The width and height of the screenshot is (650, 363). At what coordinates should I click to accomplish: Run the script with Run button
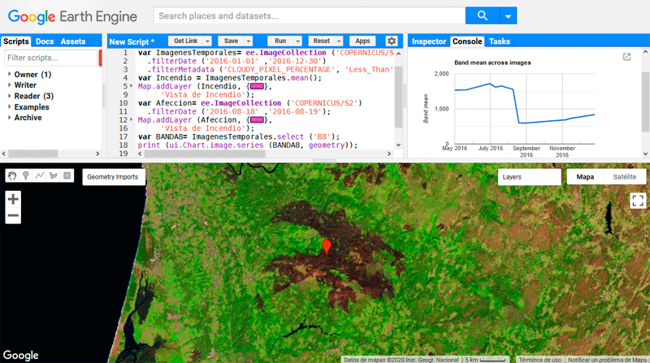pyautogui.click(x=280, y=41)
